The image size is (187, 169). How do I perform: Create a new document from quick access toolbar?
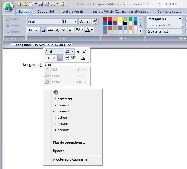[x=19, y=4]
